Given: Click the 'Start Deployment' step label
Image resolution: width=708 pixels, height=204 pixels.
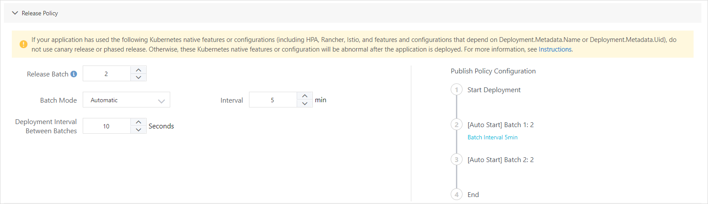Looking at the screenshot, I should [x=494, y=90].
